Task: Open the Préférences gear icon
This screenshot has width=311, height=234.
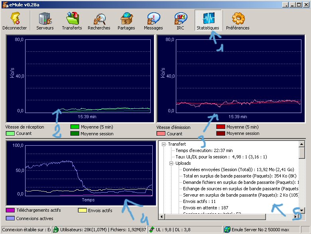Action: (x=238, y=18)
